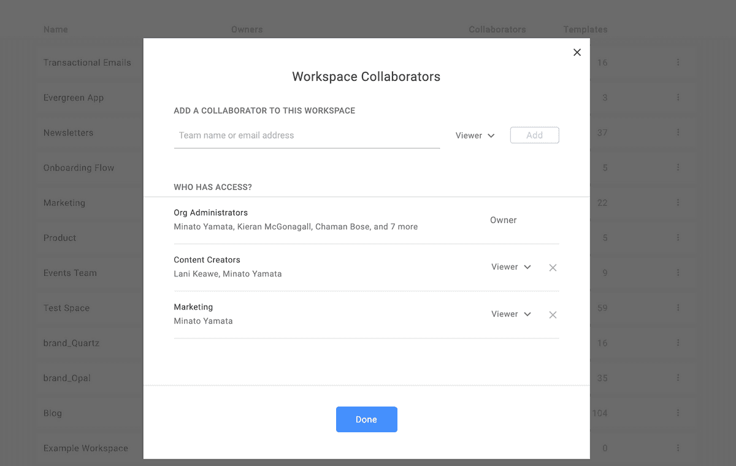Click the 59 templates count for Test Space
This screenshot has width=736, height=466.
click(x=602, y=308)
